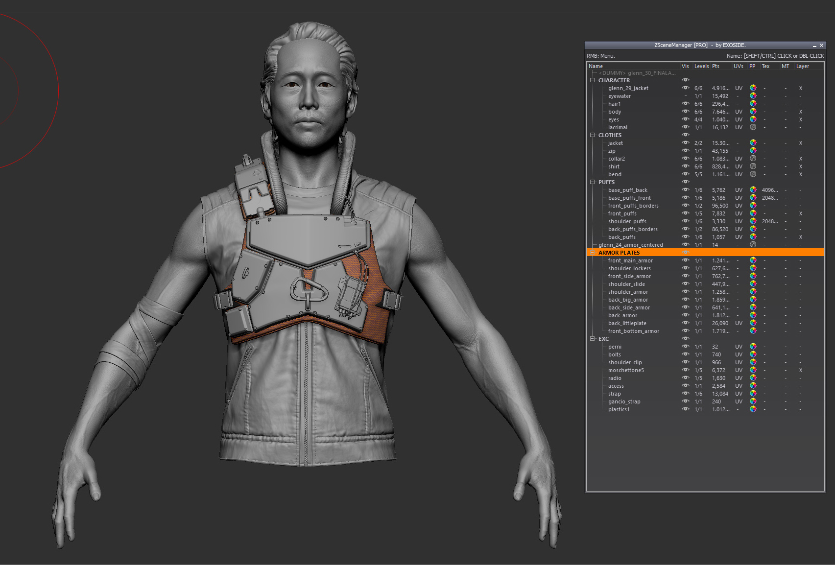Toggle visibility of shoulder_puffs

[x=686, y=221]
